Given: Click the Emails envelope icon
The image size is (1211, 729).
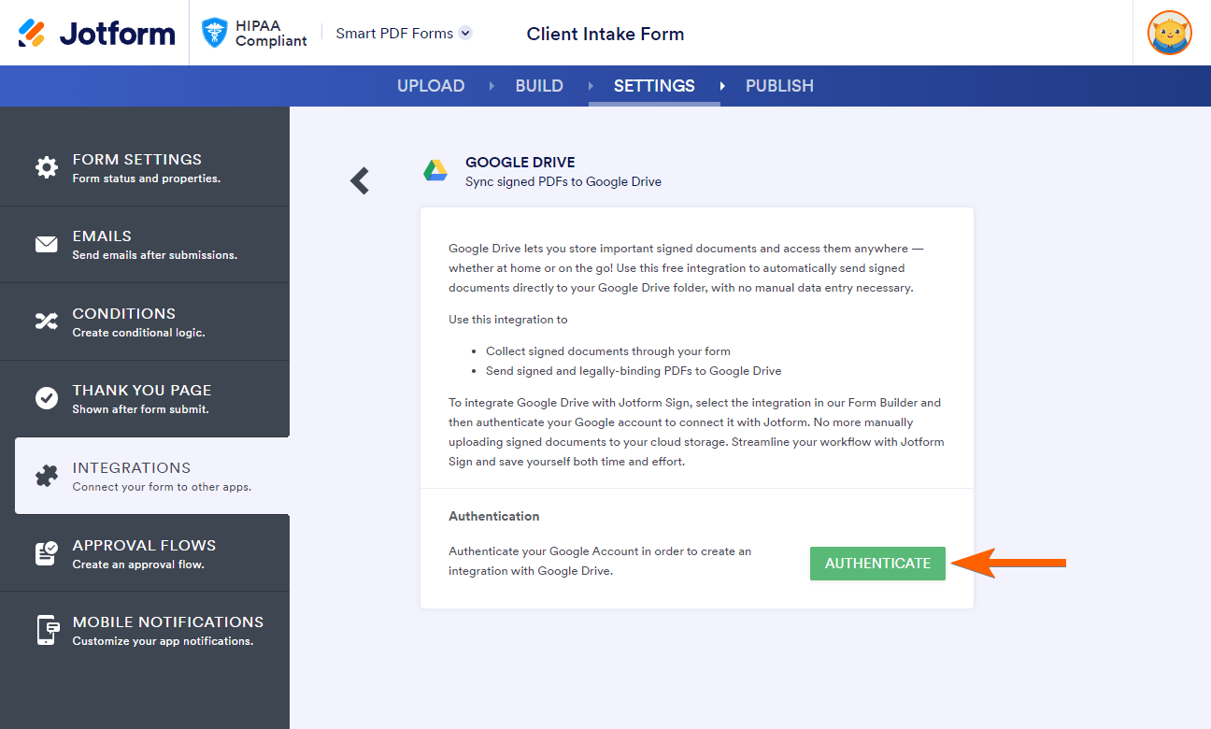Looking at the screenshot, I should pyautogui.click(x=46, y=245).
